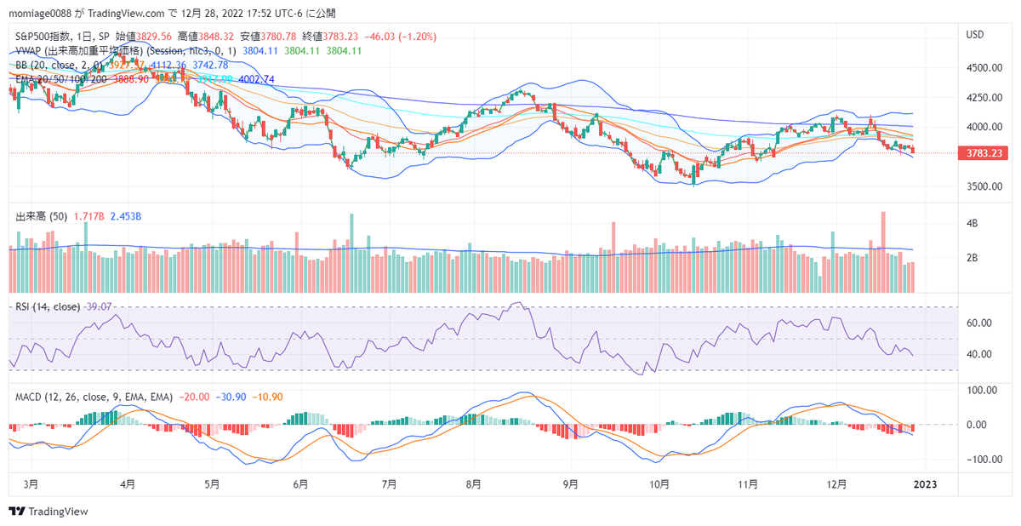Click the MACD signal value −10.90
Image resolution: width=1021 pixels, height=526 pixels.
coord(267,397)
